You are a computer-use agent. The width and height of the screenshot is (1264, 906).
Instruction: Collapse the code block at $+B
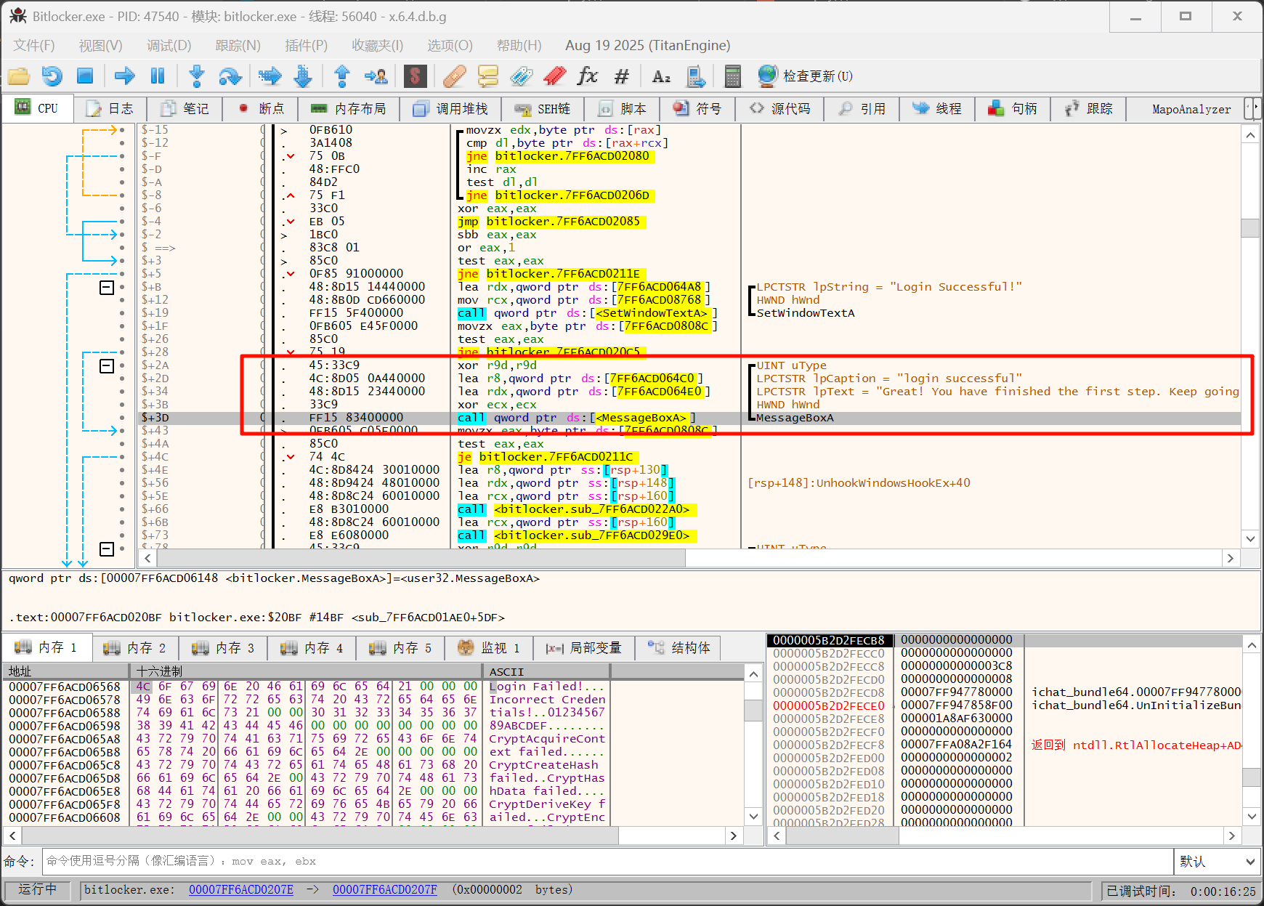click(x=107, y=288)
